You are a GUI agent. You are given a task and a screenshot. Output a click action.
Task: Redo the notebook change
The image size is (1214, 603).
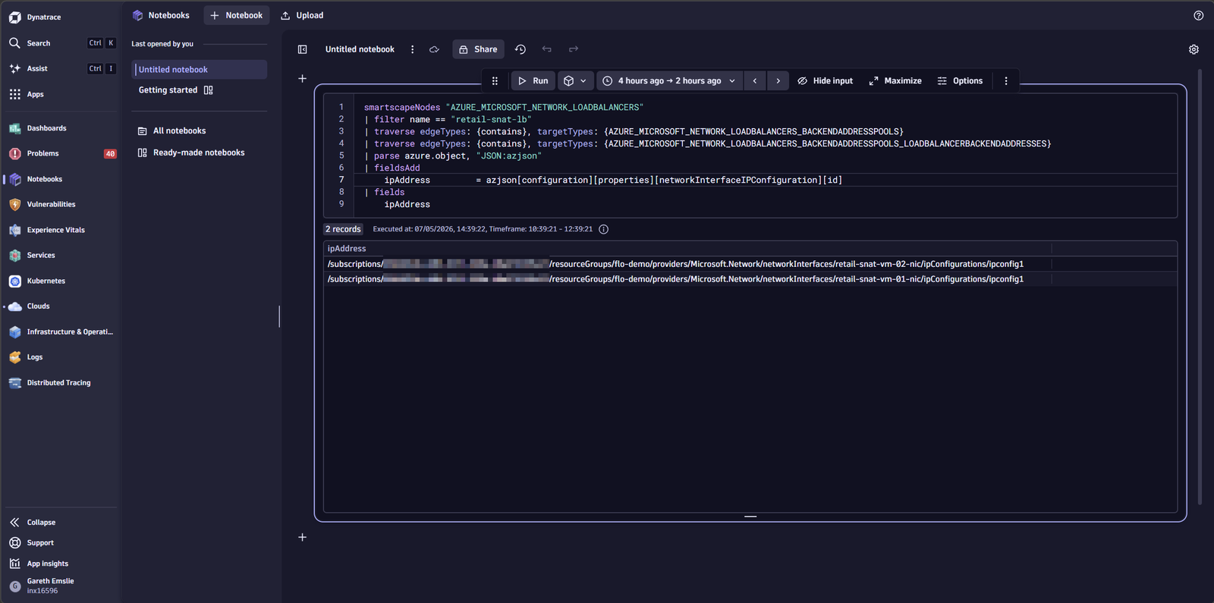574,49
